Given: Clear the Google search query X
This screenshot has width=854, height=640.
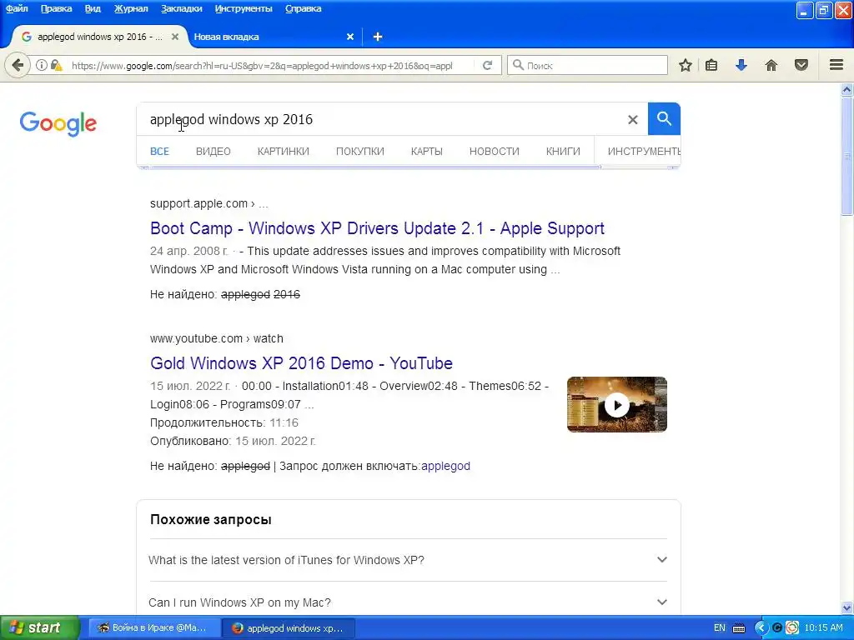Looking at the screenshot, I should (632, 119).
